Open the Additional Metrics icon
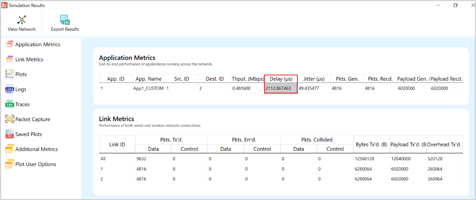476x200 pixels. pyautogui.click(x=10, y=149)
